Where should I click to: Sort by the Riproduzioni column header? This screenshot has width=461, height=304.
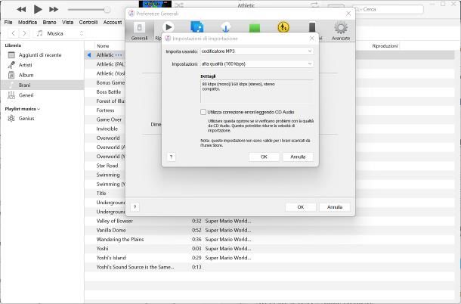(385, 46)
